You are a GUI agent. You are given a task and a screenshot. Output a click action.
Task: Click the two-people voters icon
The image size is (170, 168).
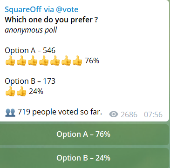(10, 112)
